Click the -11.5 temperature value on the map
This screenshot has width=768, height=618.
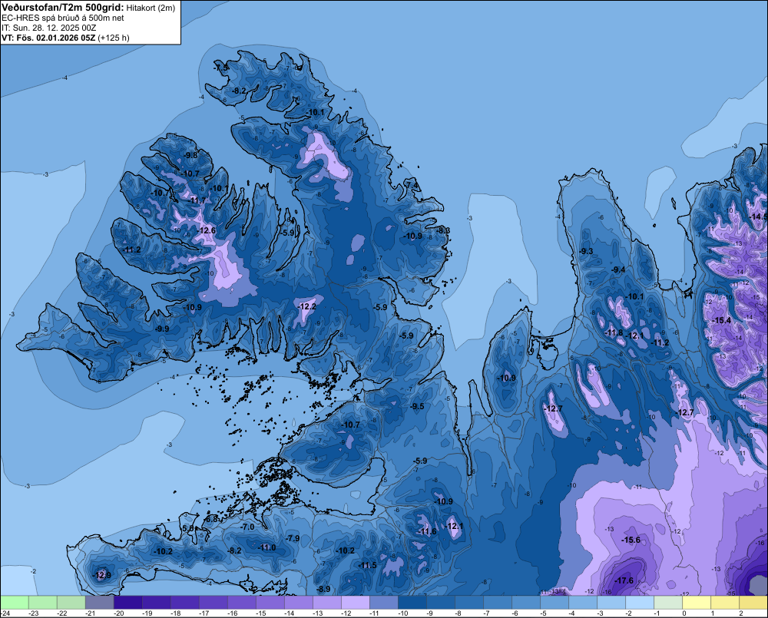coord(367,565)
